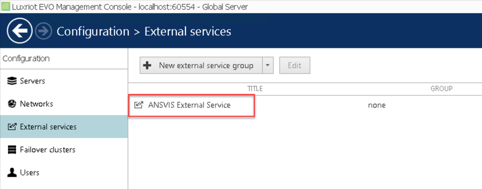Click the Configuration heading above the sidebar
Viewport: 482px width, 189px height.
tap(26, 58)
